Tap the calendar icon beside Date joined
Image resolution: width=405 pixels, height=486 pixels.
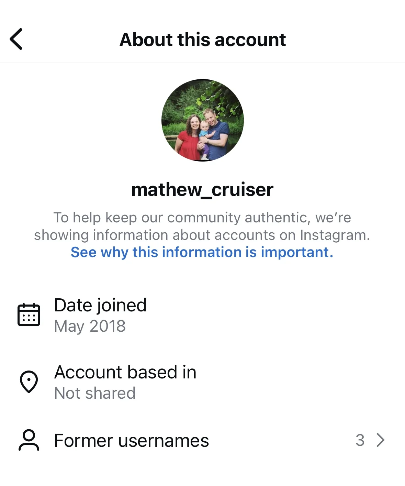tap(29, 314)
